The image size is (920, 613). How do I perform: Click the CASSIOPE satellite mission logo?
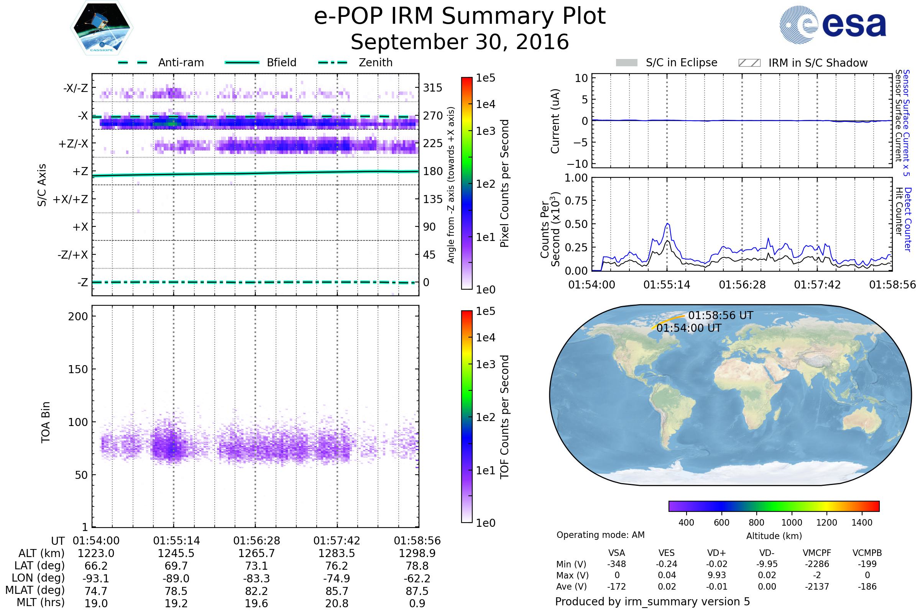point(102,28)
